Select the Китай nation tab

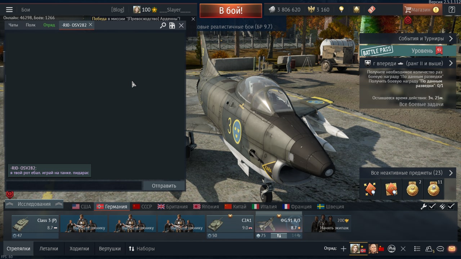(236, 206)
